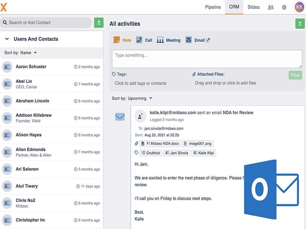Open the Sort by: Name dropdown

21,53
